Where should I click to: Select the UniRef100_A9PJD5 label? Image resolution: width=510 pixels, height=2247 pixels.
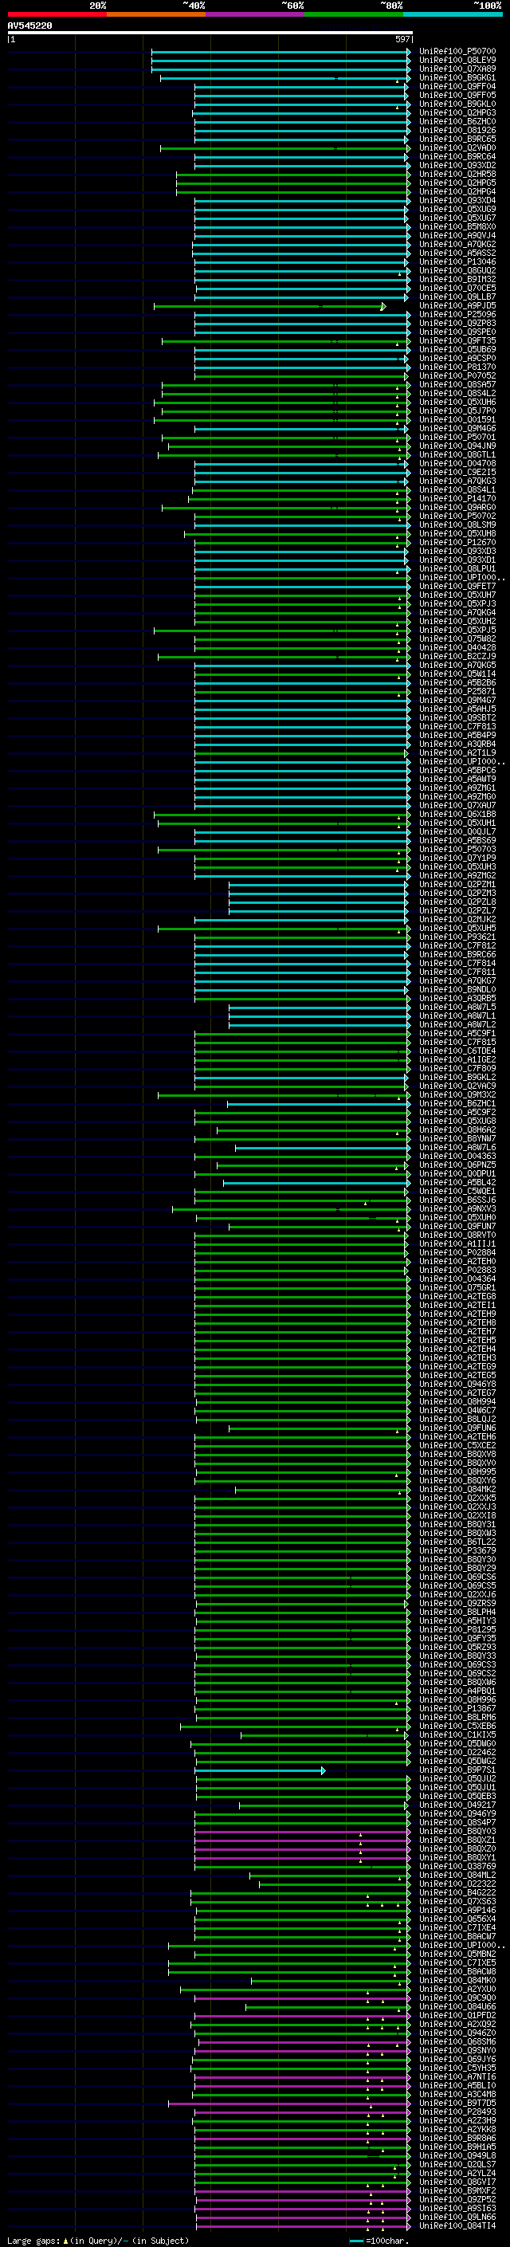pos(457,306)
